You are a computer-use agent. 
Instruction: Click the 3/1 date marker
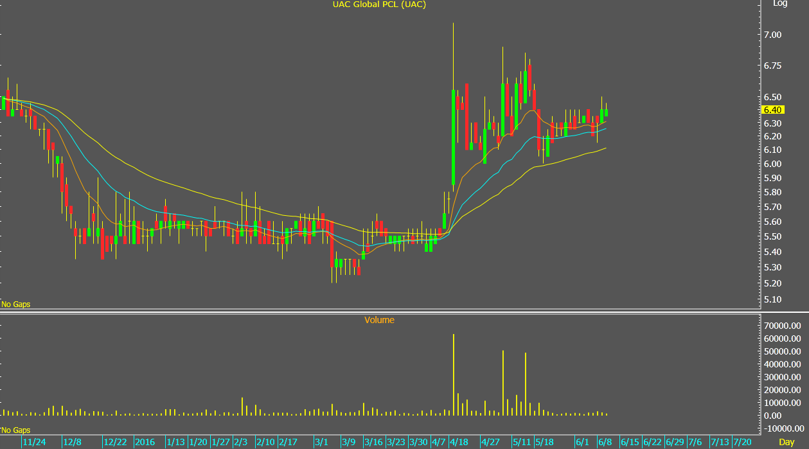[322, 442]
